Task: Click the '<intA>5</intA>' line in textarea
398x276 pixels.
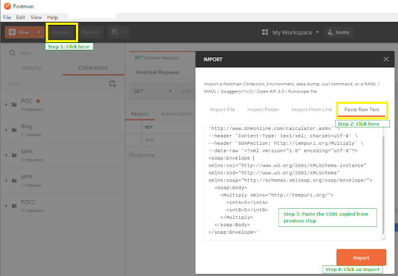Action: [248, 203]
